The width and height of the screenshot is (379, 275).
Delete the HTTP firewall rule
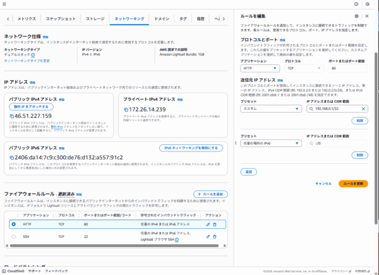point(214,225)
